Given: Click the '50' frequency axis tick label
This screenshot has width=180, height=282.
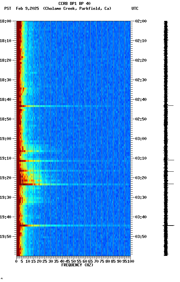Looking at the screenshot, I should 73,262.
